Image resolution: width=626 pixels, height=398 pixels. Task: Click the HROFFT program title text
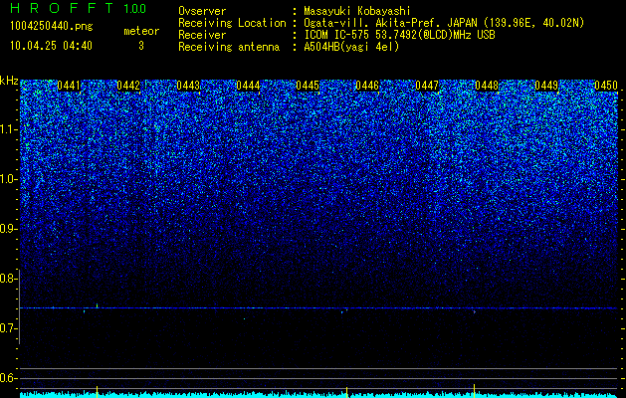(x=61, y=8)
